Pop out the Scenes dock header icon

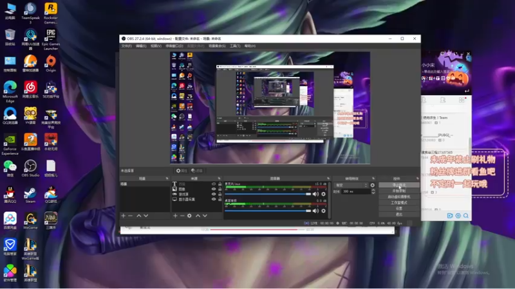coord(167,179)
